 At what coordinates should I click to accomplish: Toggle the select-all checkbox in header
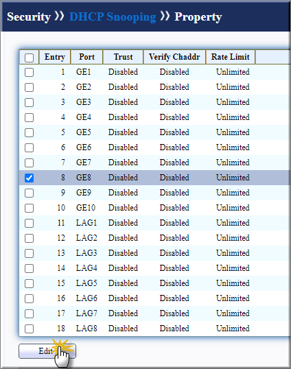pyautogui.click(x=30, y=58)
